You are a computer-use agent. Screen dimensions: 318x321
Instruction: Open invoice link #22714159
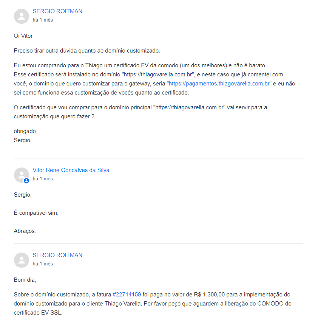(x=127, y=295)
